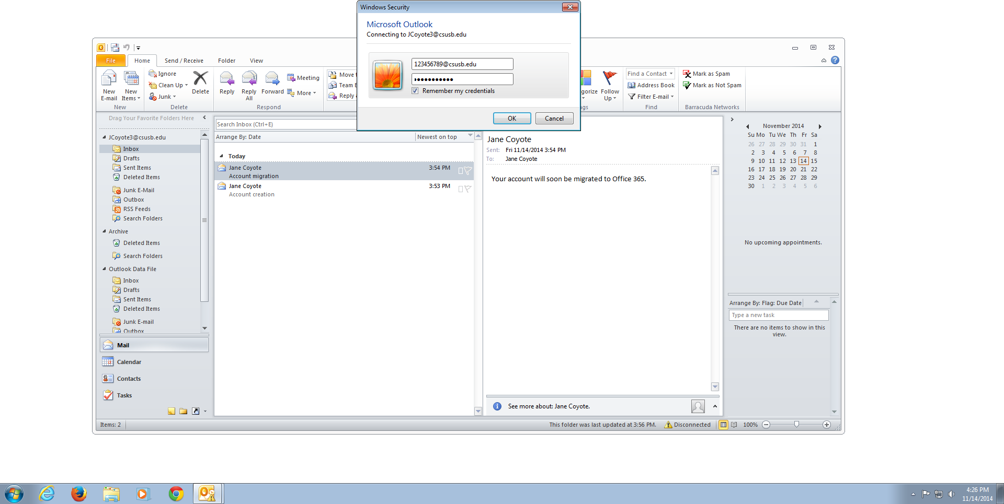Click the Type a new task field
This screenshot has width=1004, height=504.
pyautogui.click(x=779, y=315)
